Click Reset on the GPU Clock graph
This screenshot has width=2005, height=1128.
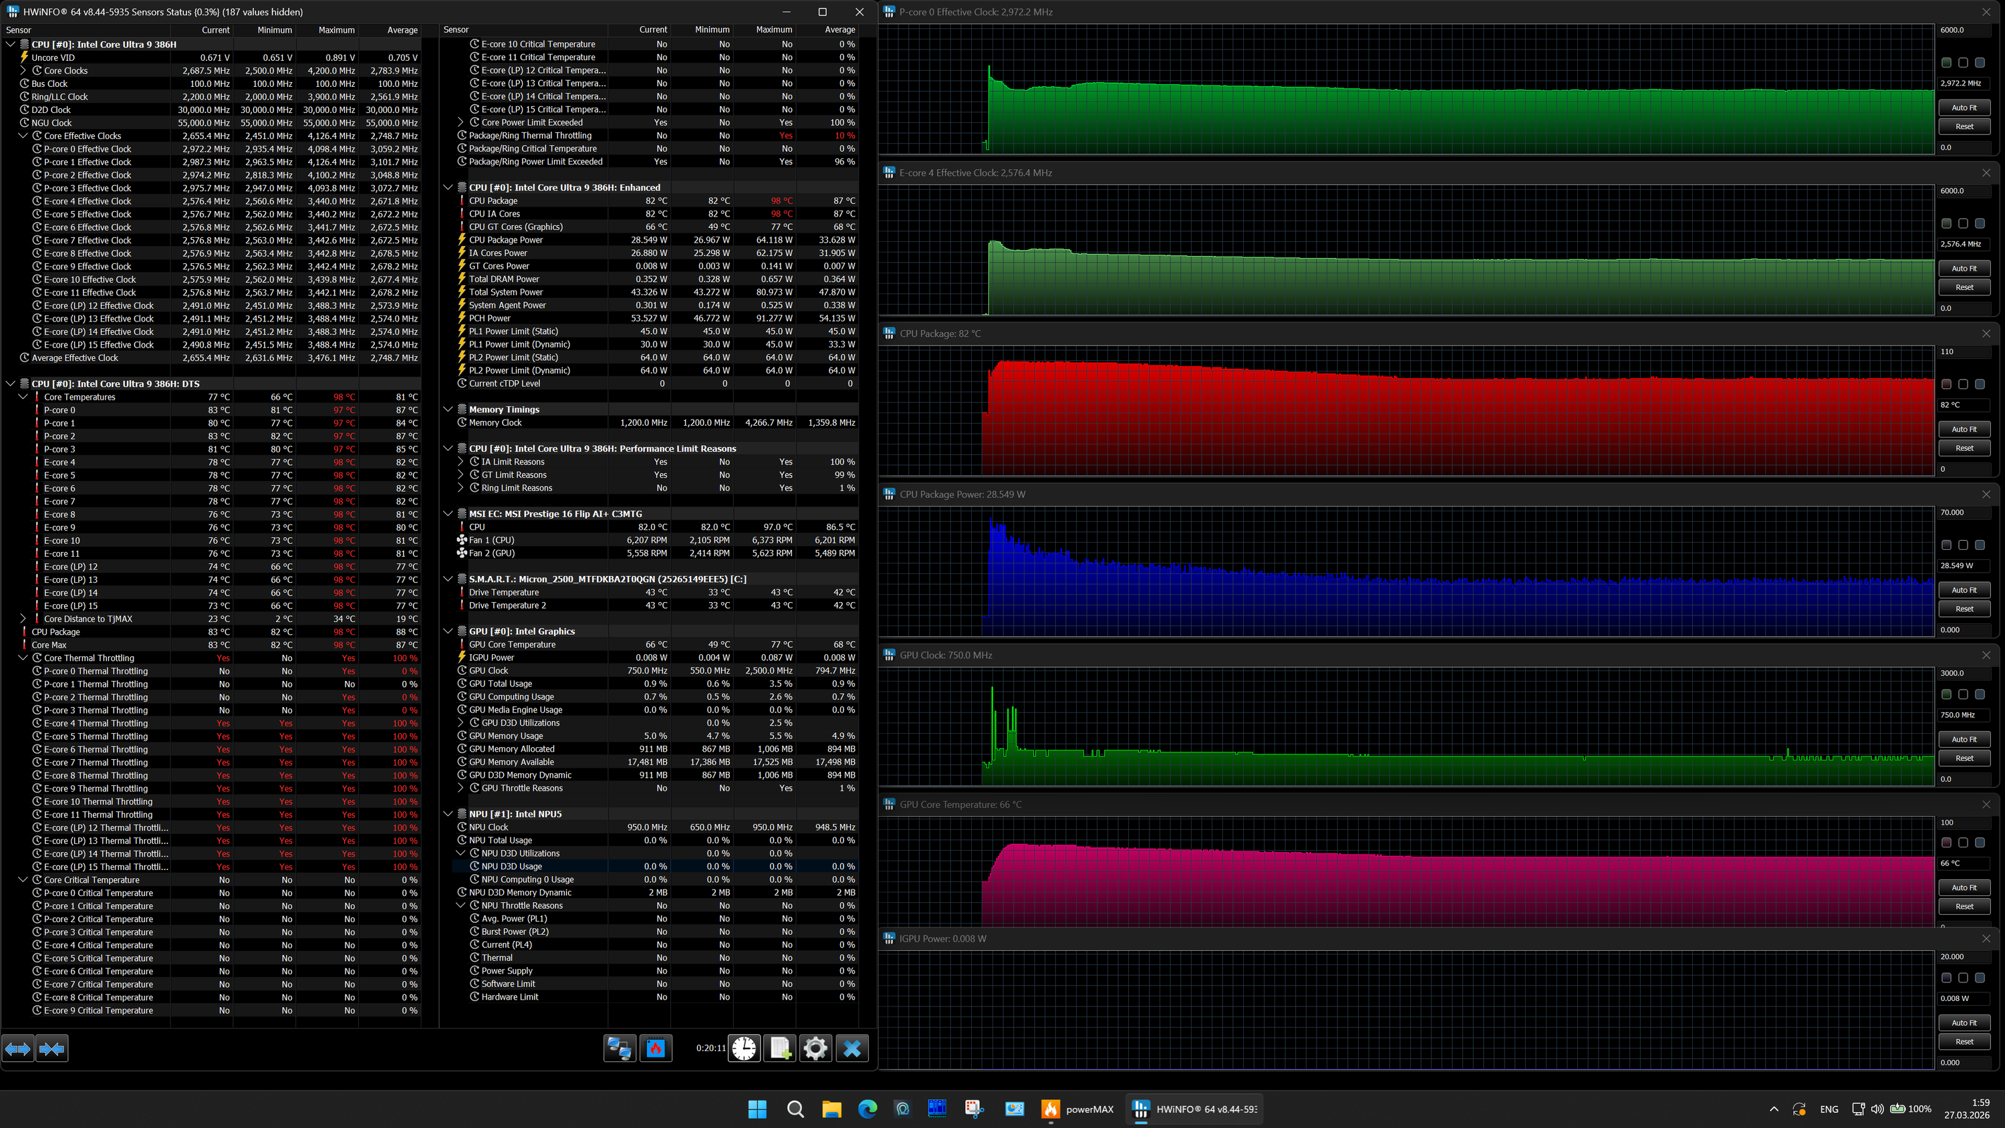(1964, 757)
